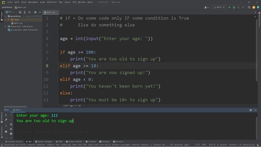The image size is (261, 147).
Task: Click the Project panel horizontal scrollbar
Action: click(x=15, y=107)
